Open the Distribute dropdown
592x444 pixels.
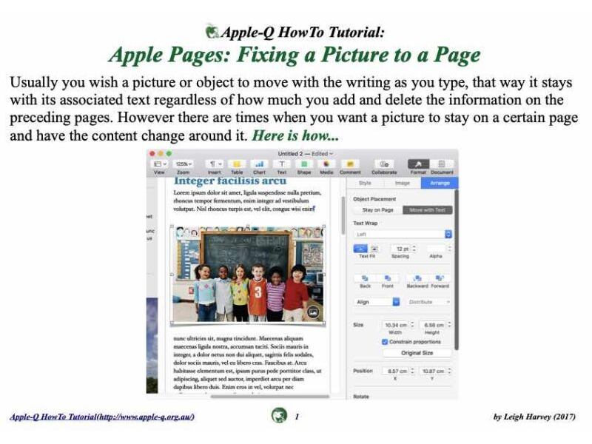(x=429, y=302)
